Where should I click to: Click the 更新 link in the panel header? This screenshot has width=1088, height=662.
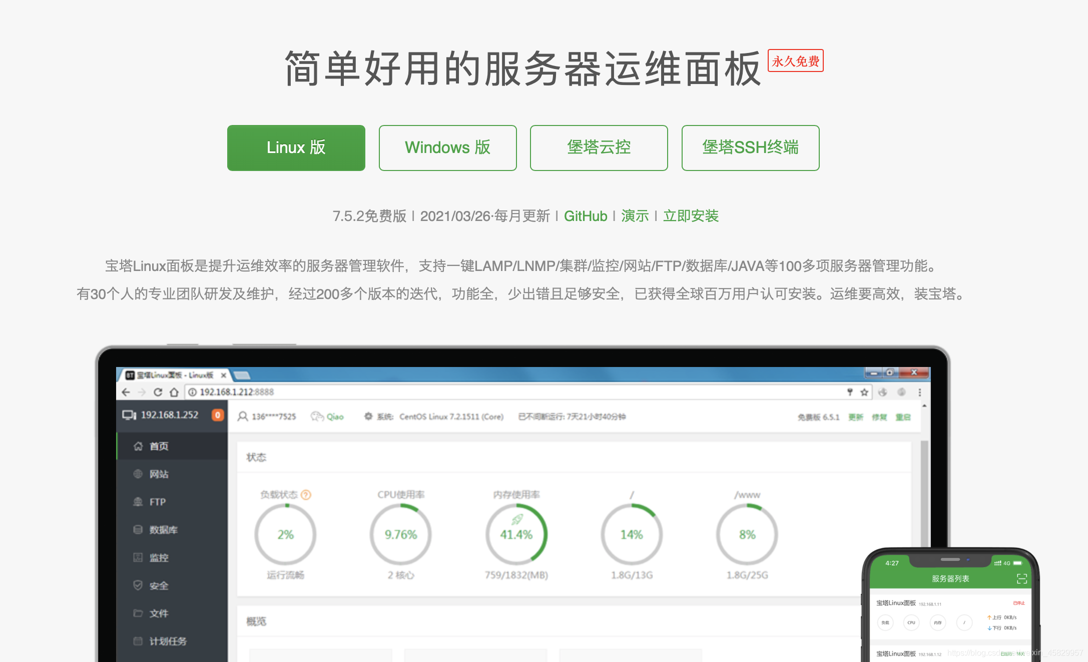[x=856, y=417]
